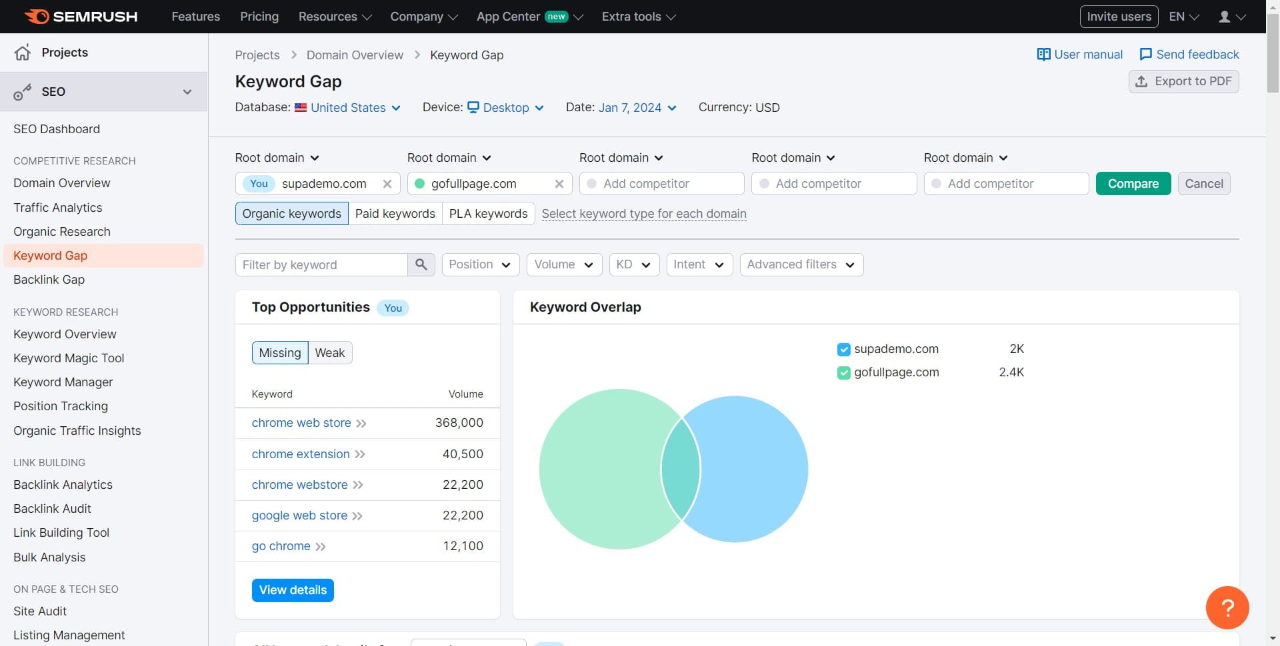The width and height of the screenshot is (1280, 646).
Task: Open the KD filter dropdown
Action: (633, 265)
